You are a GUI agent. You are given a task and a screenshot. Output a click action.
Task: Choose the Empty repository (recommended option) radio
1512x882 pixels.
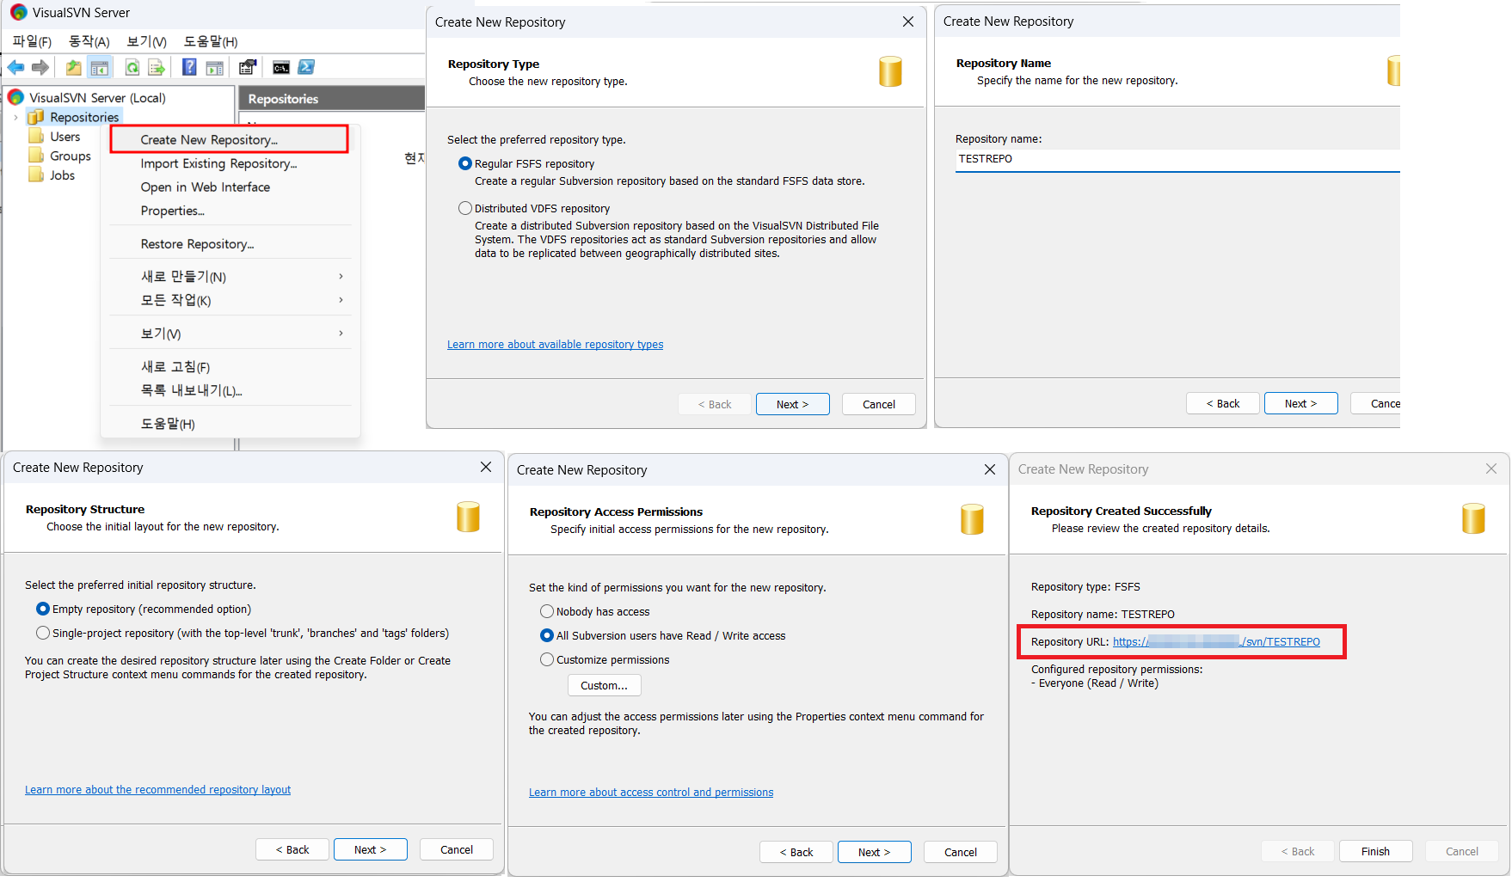[x=43, y=609]
